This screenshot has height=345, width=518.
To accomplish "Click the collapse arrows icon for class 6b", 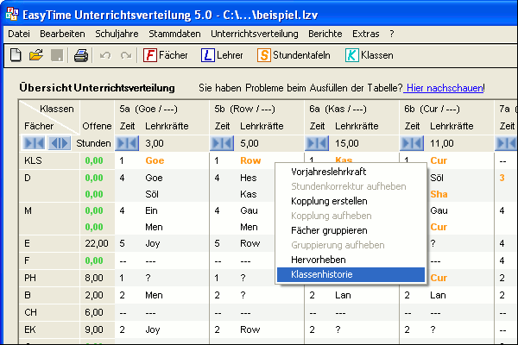I will click(x=412, y=143).
